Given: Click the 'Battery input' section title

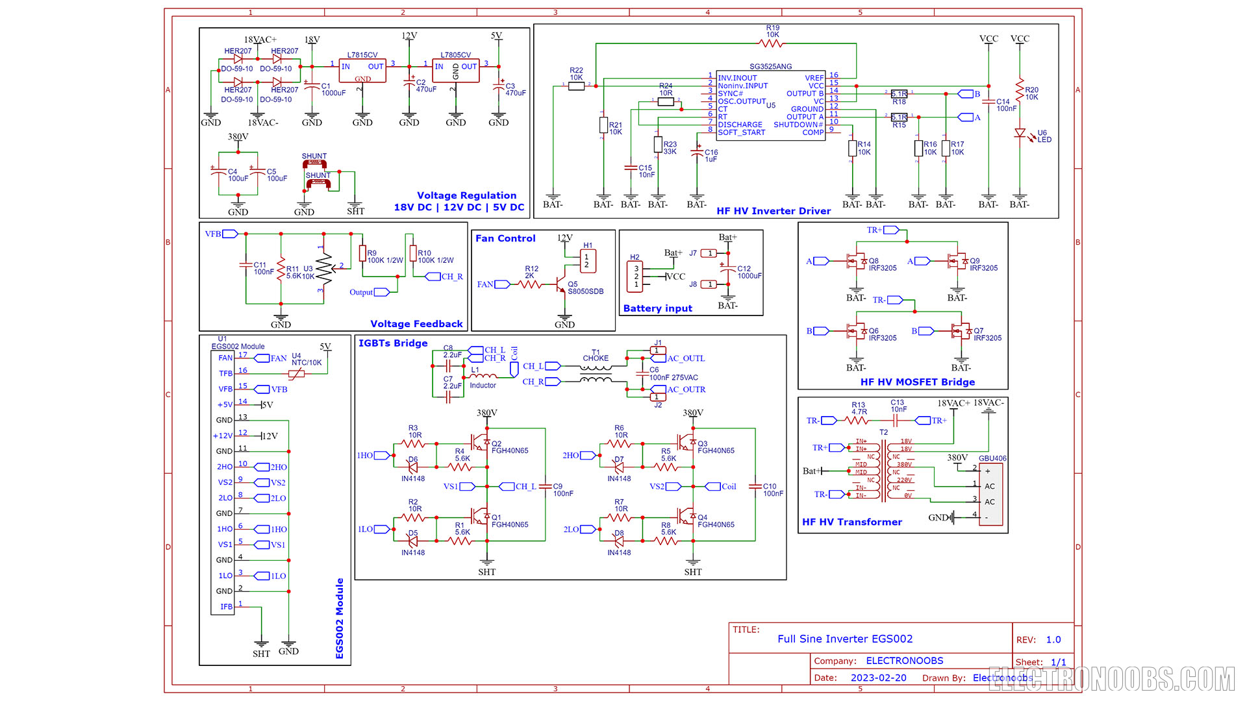Looking at the screenshot, I should (657, 308).
